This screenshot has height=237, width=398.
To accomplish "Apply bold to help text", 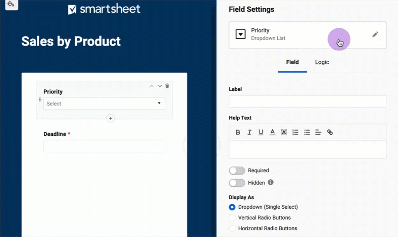I will pyautogui.click(x=238, y=132).
